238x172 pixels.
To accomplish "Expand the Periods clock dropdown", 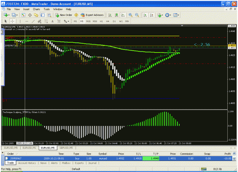I will (x=170, y=15).
